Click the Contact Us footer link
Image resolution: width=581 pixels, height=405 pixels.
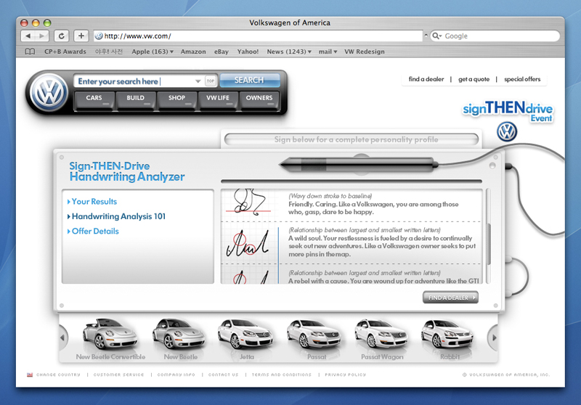(x=223, y=375)
